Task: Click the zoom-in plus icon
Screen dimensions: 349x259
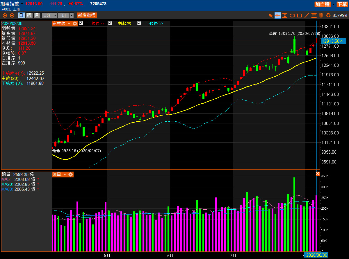Action: pos(5,15)
